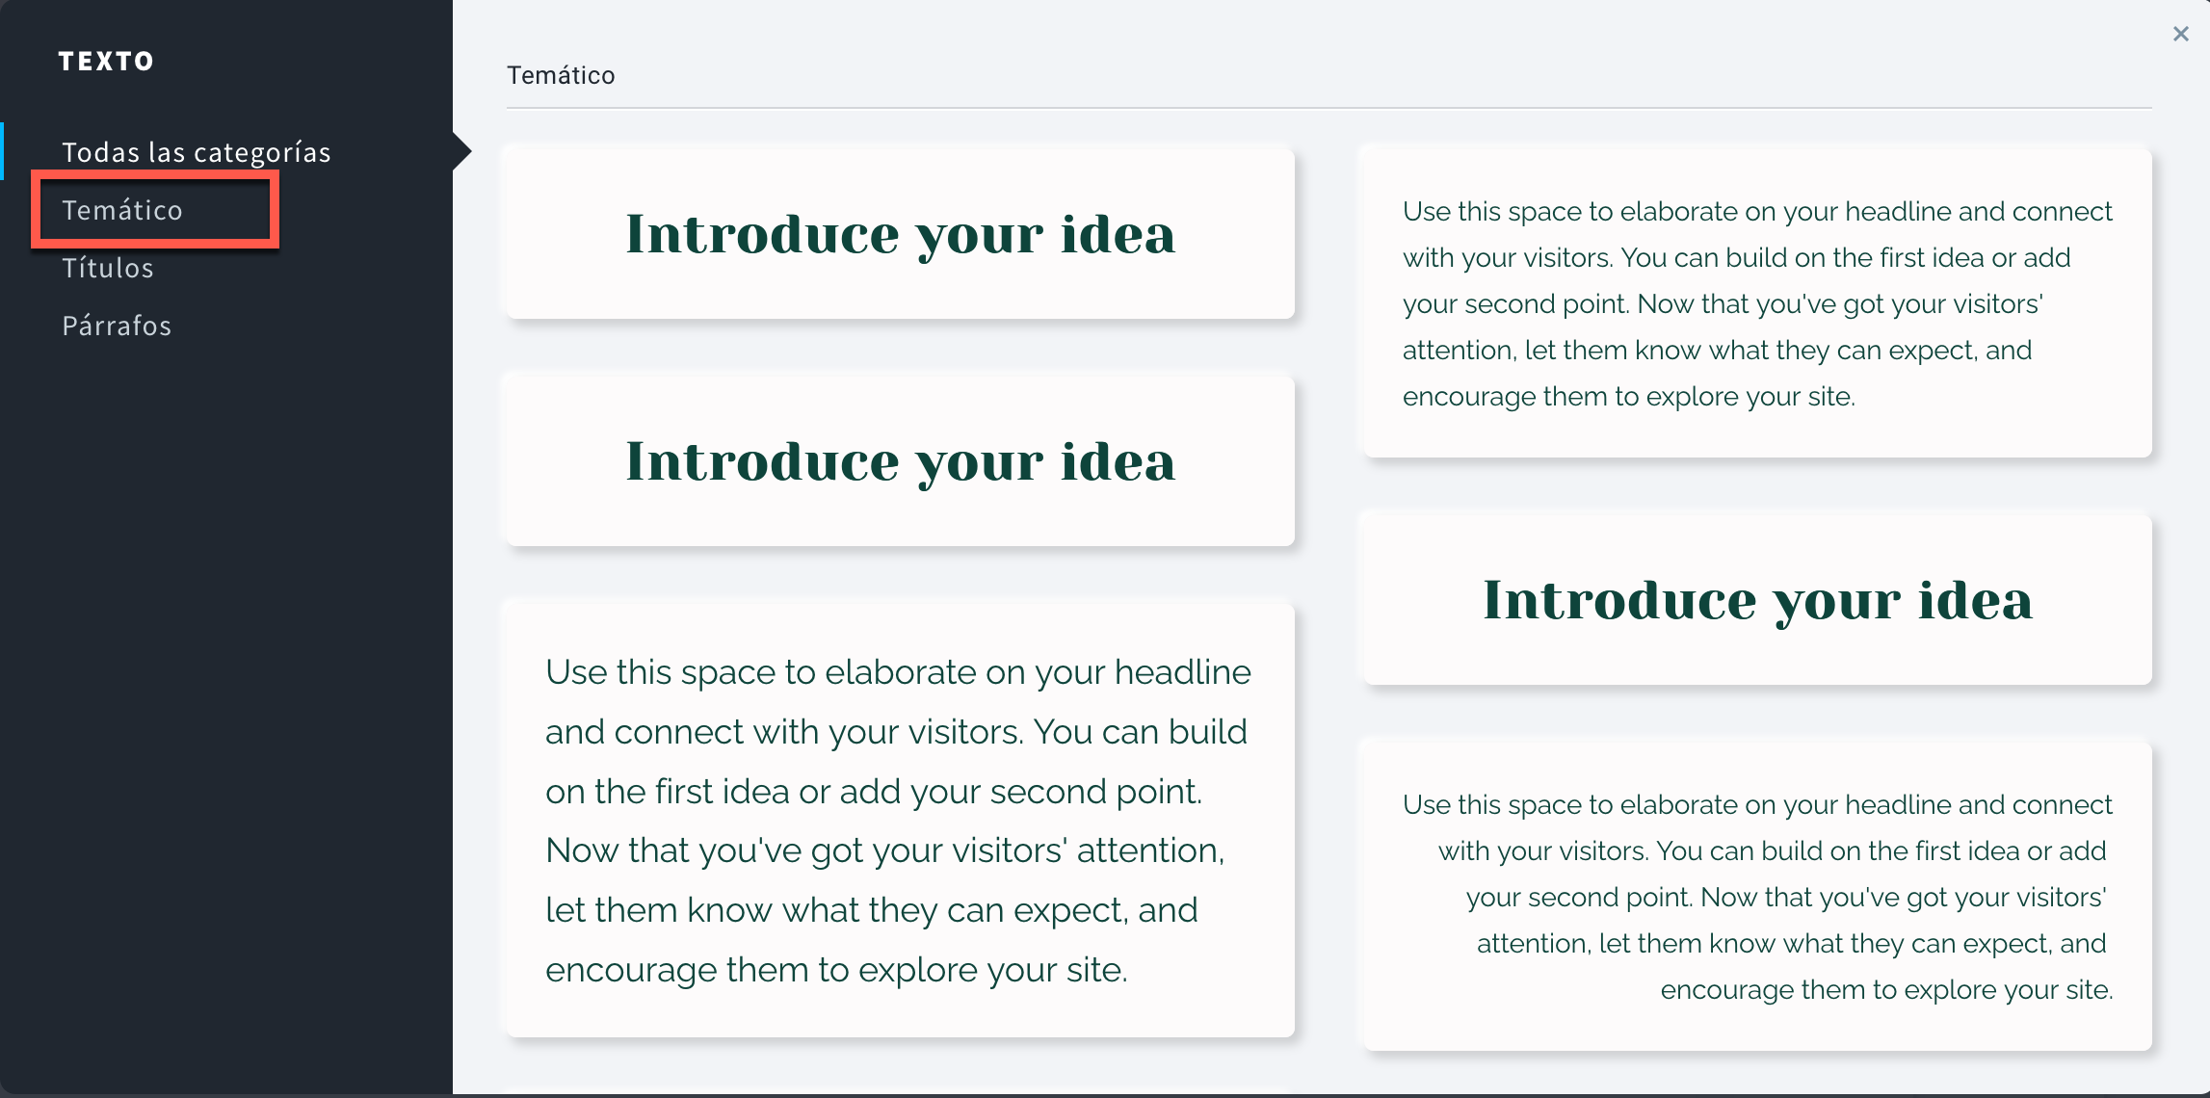The image size is (2210, 1098).
Task: Add the first heading card in left column
Action: click(900, 233)
